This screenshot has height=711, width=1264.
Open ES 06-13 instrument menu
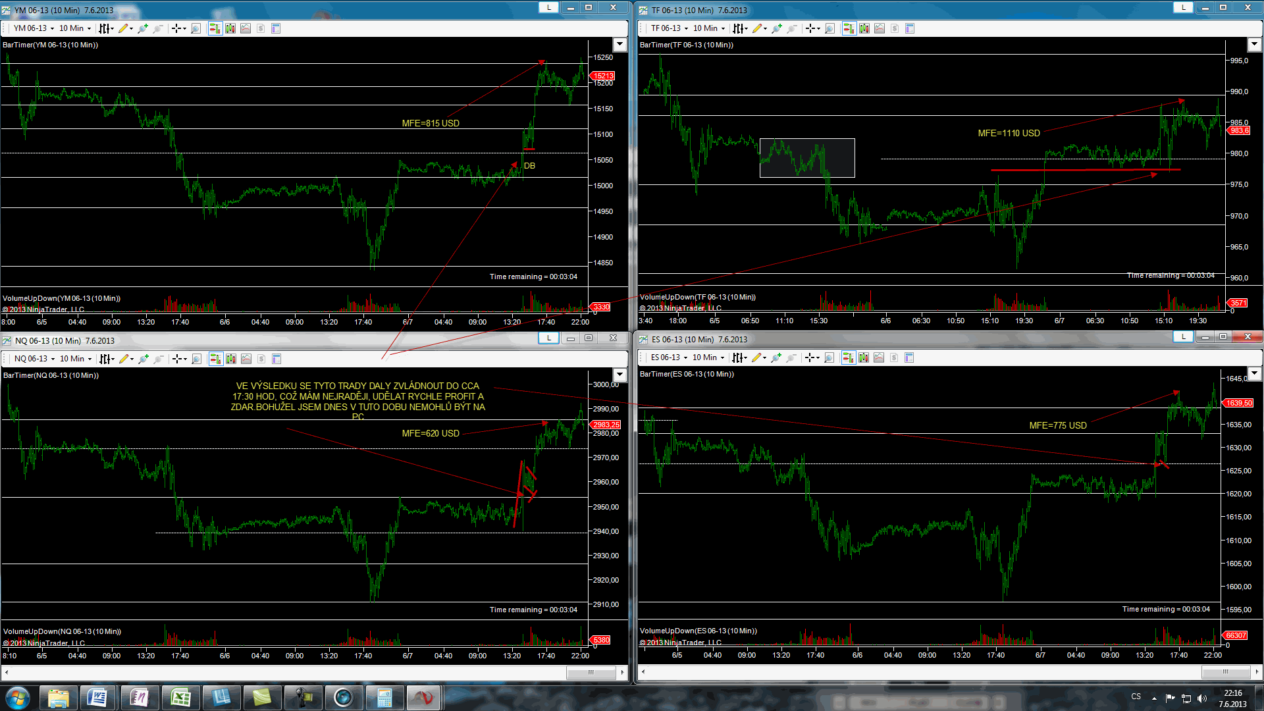click(x=670, y=357)
